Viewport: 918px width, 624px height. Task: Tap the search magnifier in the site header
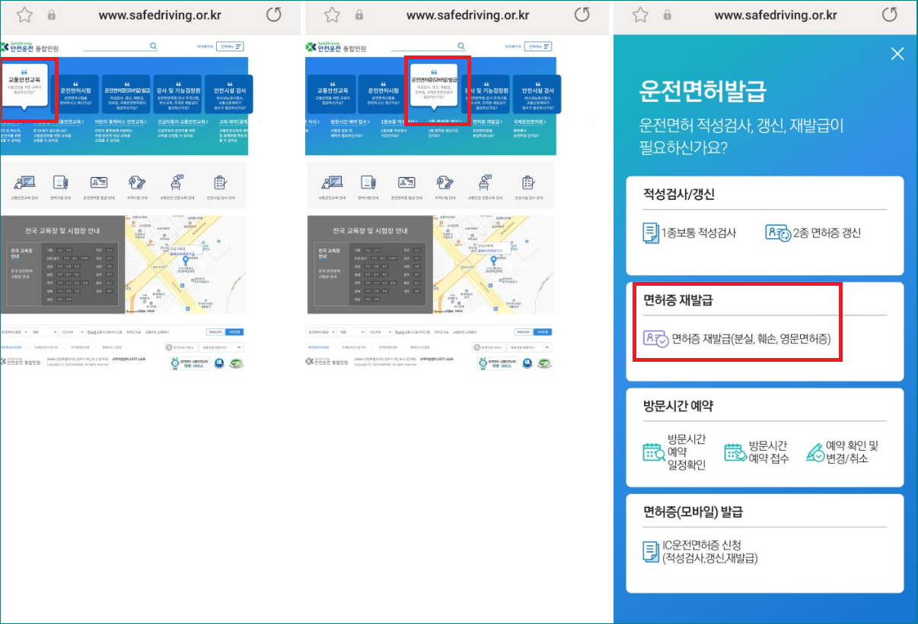pos(153,46)
